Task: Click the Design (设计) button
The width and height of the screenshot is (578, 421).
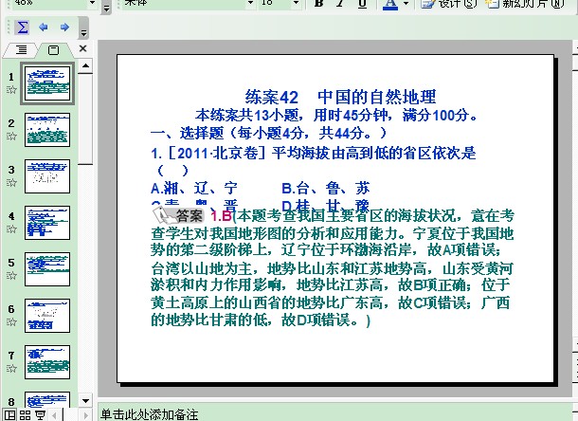Action: pyautogui.click(x=447, y=5)
